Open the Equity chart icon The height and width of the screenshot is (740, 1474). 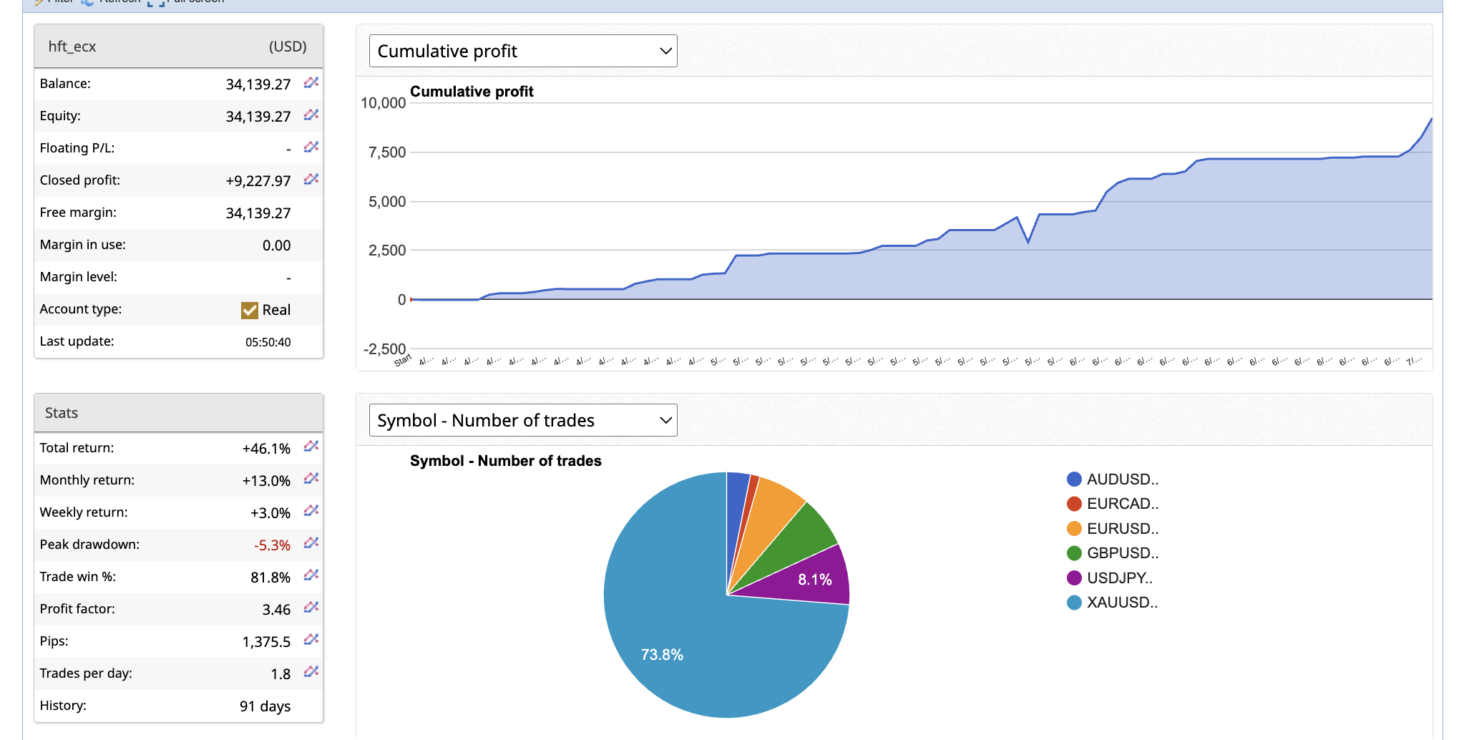pos(311,115)
